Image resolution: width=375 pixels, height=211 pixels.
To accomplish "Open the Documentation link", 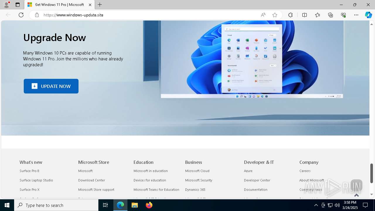I will [256, 190].
